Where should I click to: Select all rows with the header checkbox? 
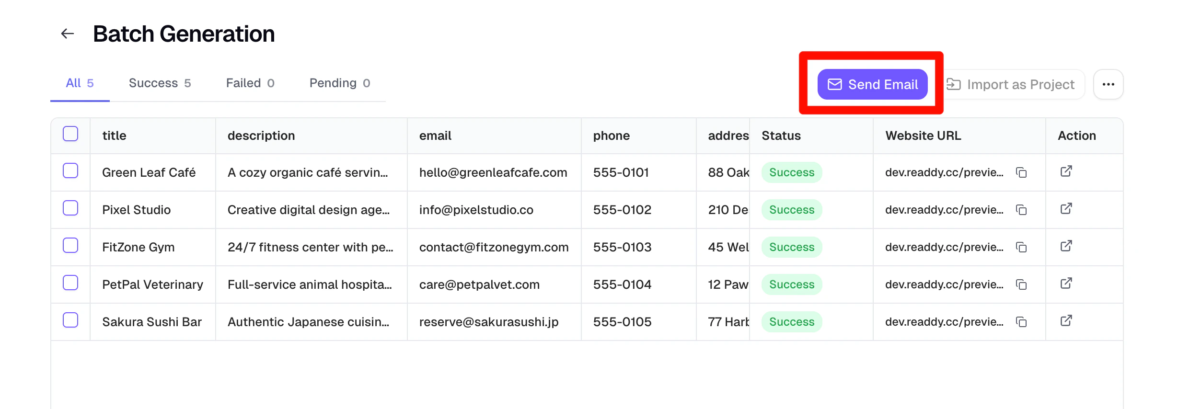[70, 134]
